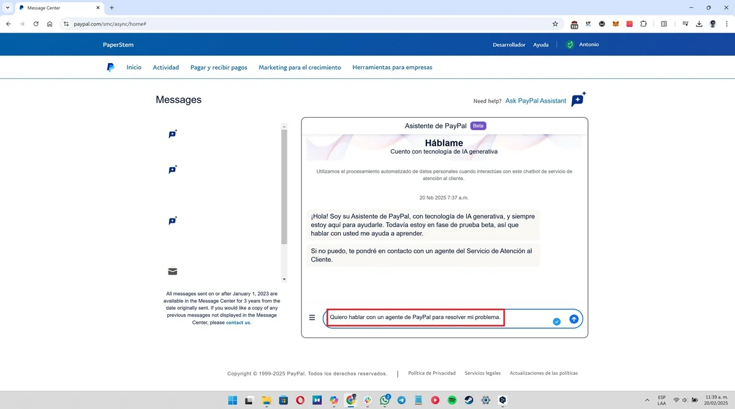Open the envelope messages icon in sidebar
Screen dimensions: 735x409
point(172,271)
